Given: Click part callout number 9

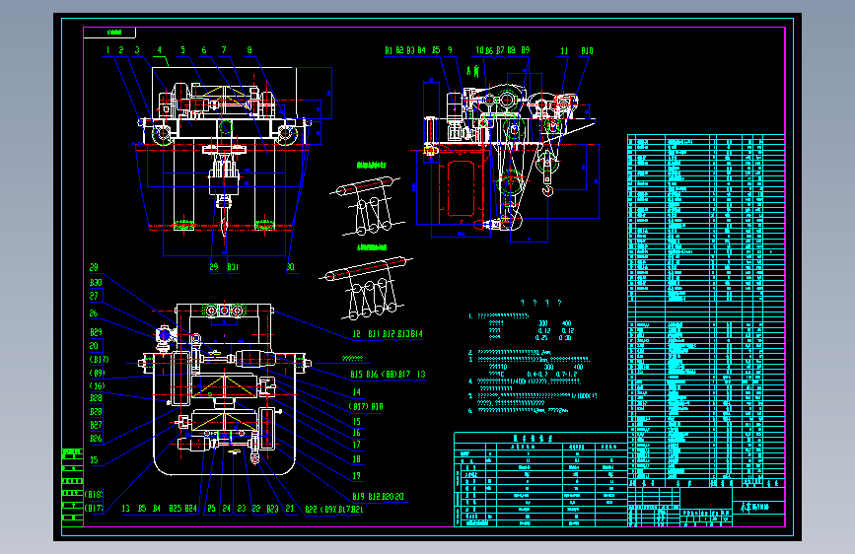Looking at the screenshot, I should point(450,50).
